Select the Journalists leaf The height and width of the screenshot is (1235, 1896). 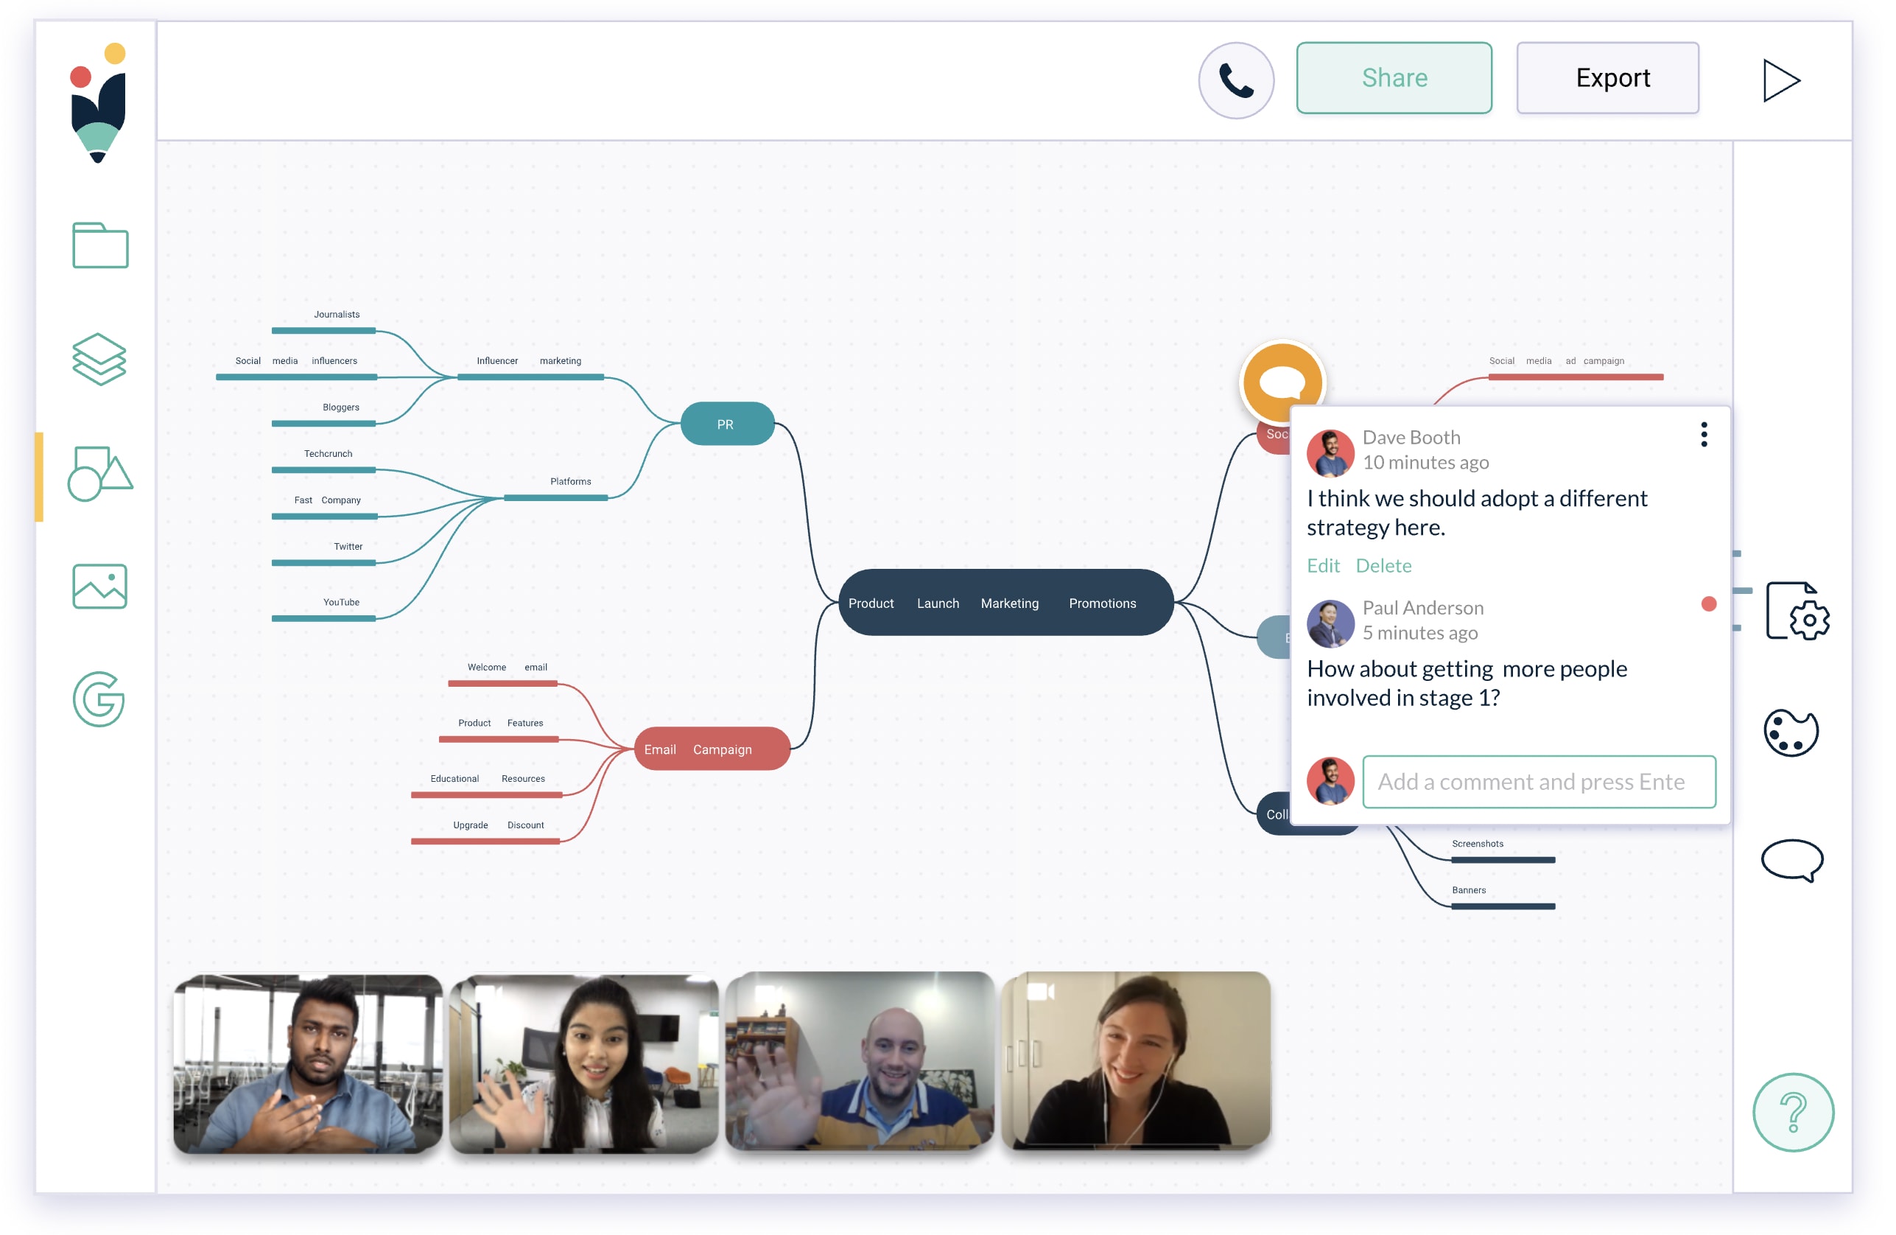coord(324,322)
